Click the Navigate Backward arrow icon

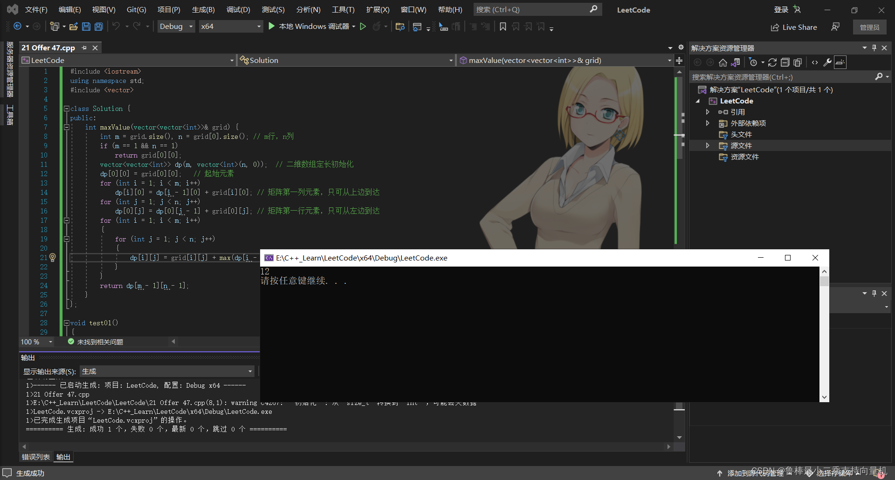18,27
